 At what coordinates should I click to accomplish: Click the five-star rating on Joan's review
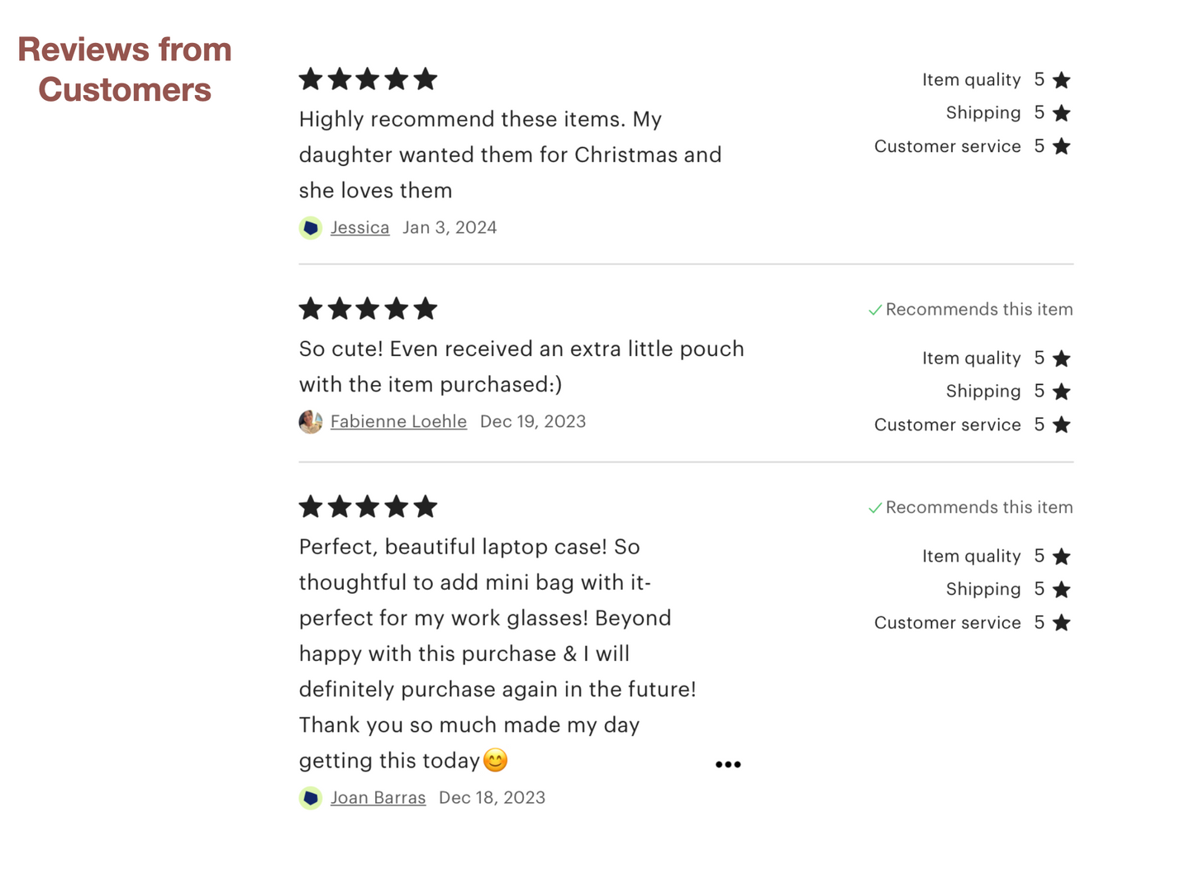[x=368, y=506]
